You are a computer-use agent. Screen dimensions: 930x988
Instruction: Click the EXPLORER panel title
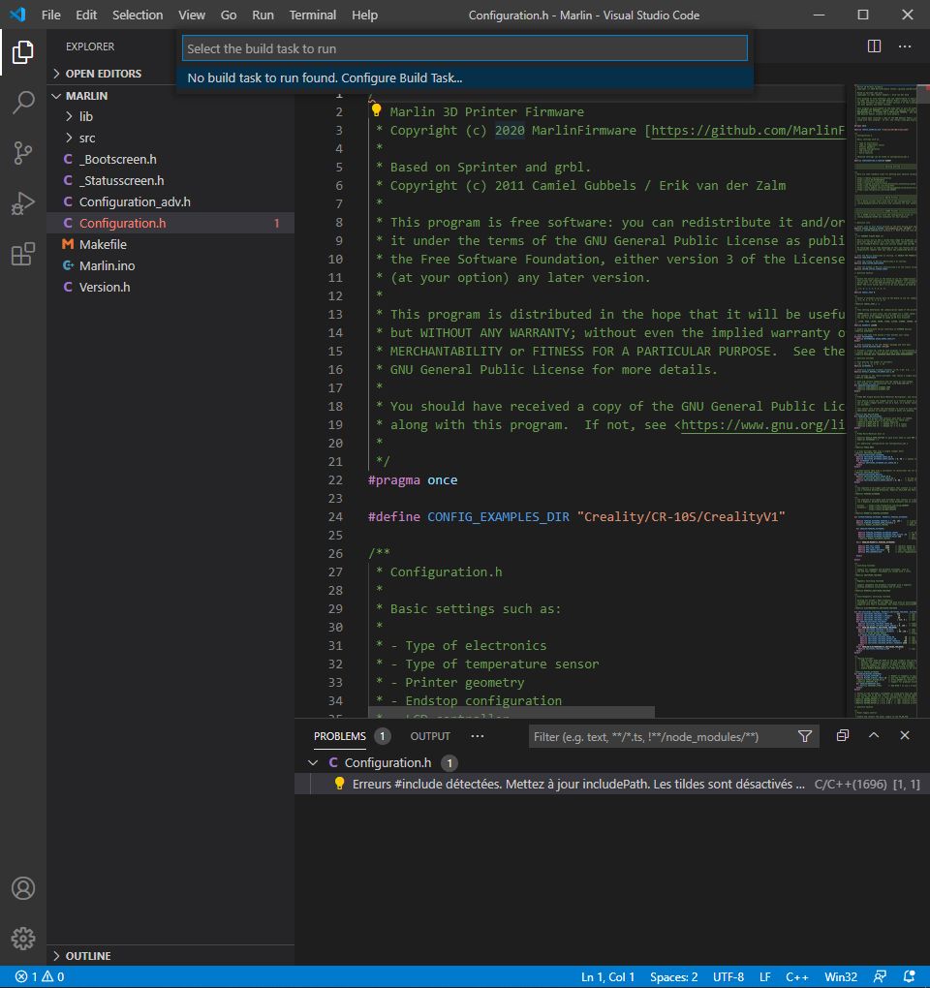pyautogui.click(x=90, y=46)
